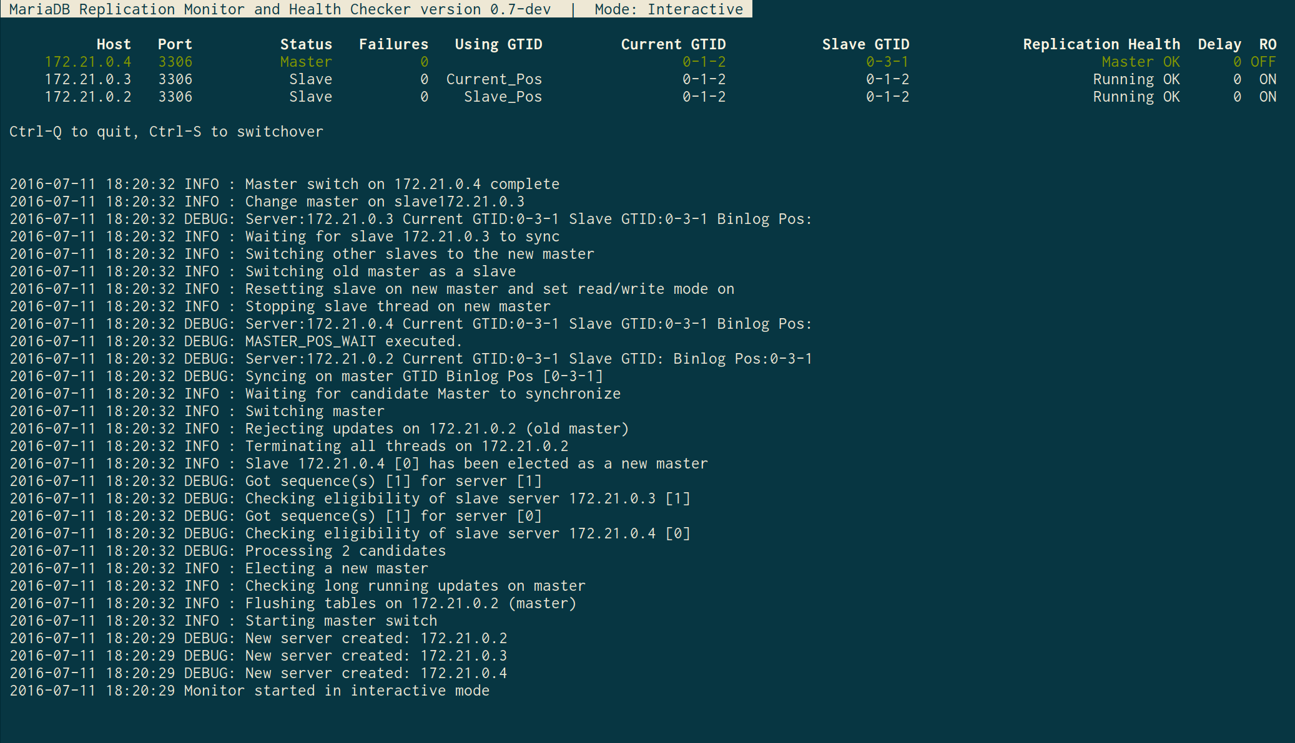1295x743 pixels.
Task: Click log line 'MASTER_POS_WAIT executed.'
Action: coord(354,341)
